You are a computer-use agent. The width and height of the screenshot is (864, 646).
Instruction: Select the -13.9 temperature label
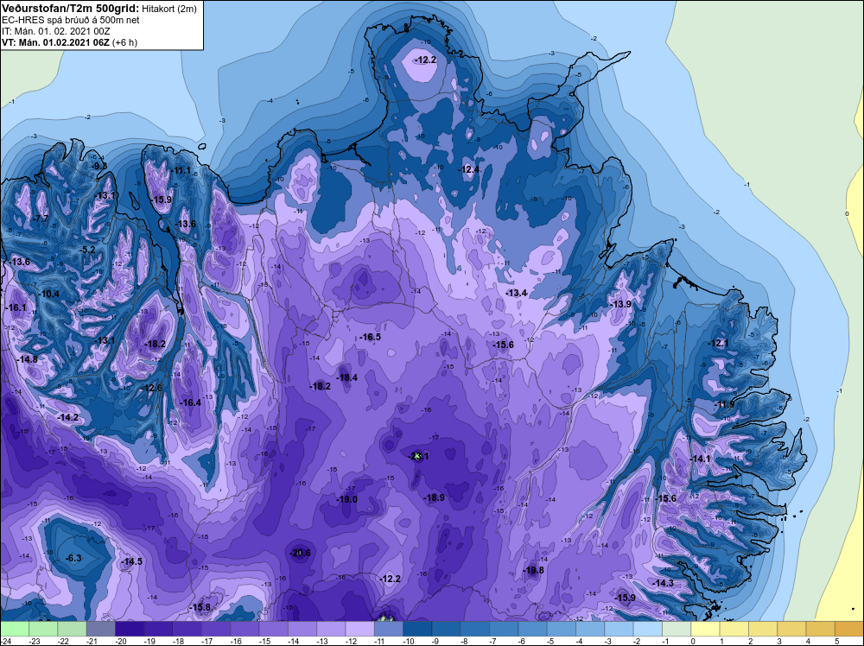coord(620,305)
